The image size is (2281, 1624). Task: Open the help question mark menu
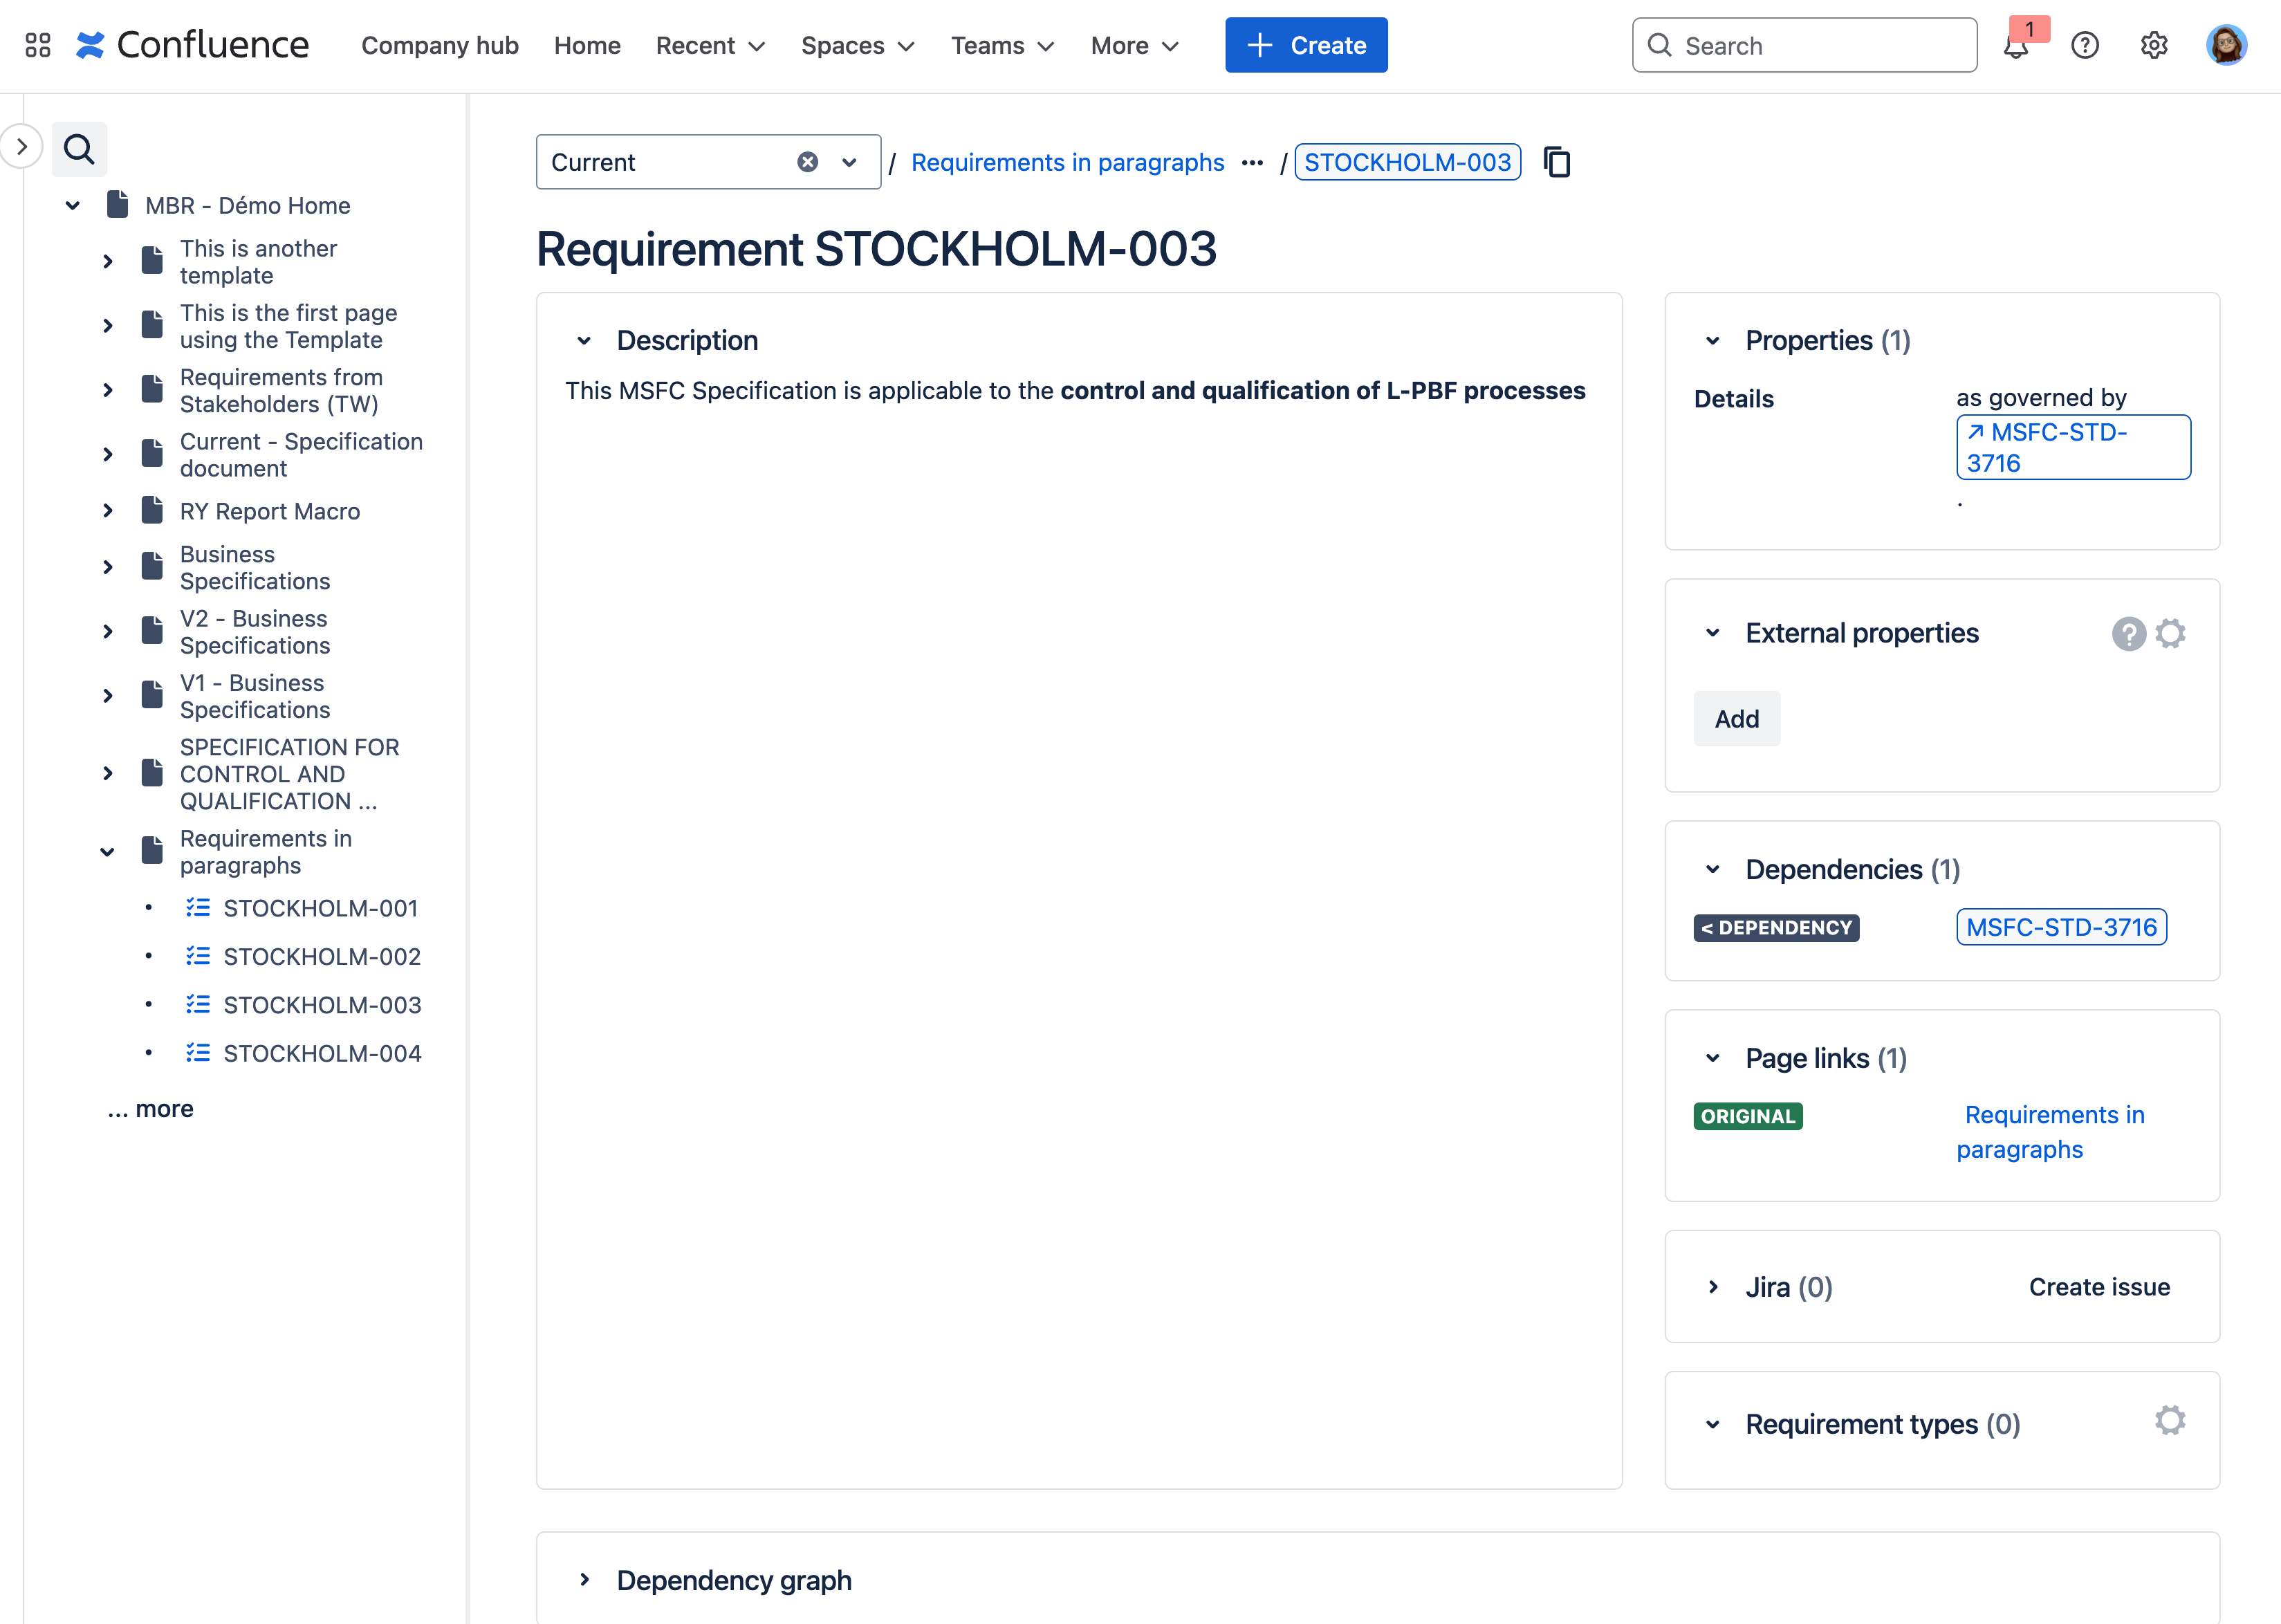[2085, 46]
